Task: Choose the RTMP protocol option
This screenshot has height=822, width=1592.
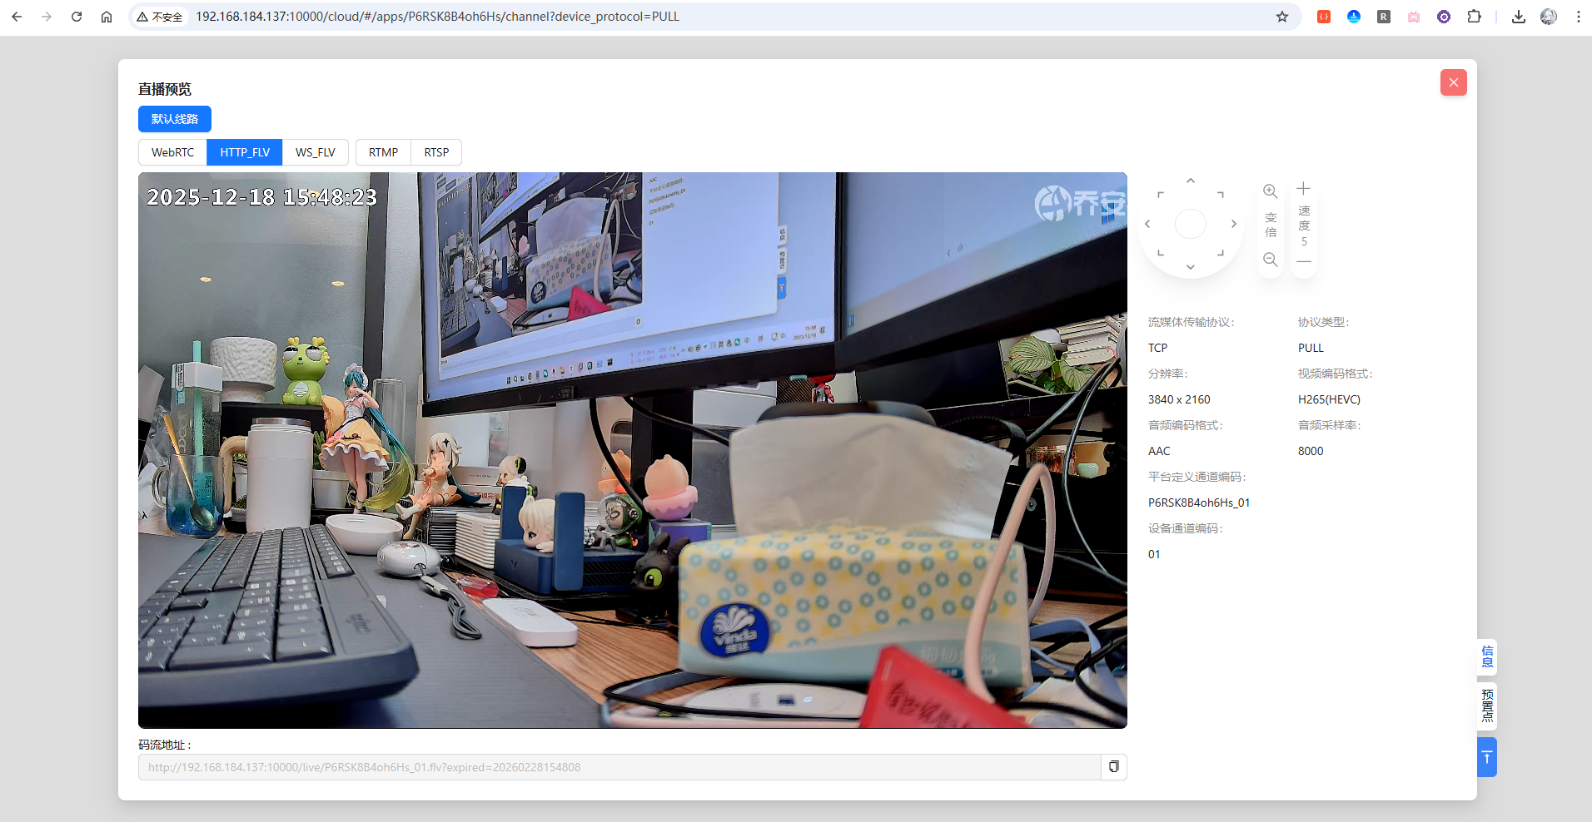Action: pyautogui.click(x=383, y=152)
